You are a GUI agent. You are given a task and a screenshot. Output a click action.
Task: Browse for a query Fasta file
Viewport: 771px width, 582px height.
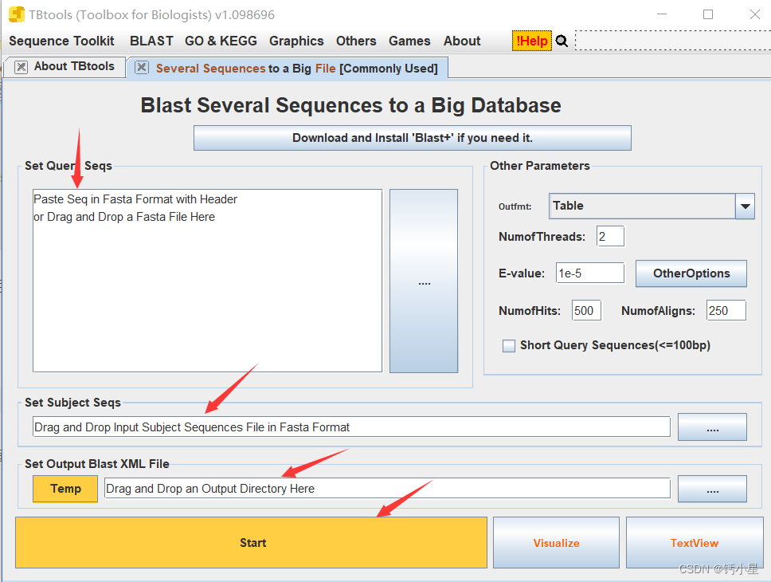(424, 281)
